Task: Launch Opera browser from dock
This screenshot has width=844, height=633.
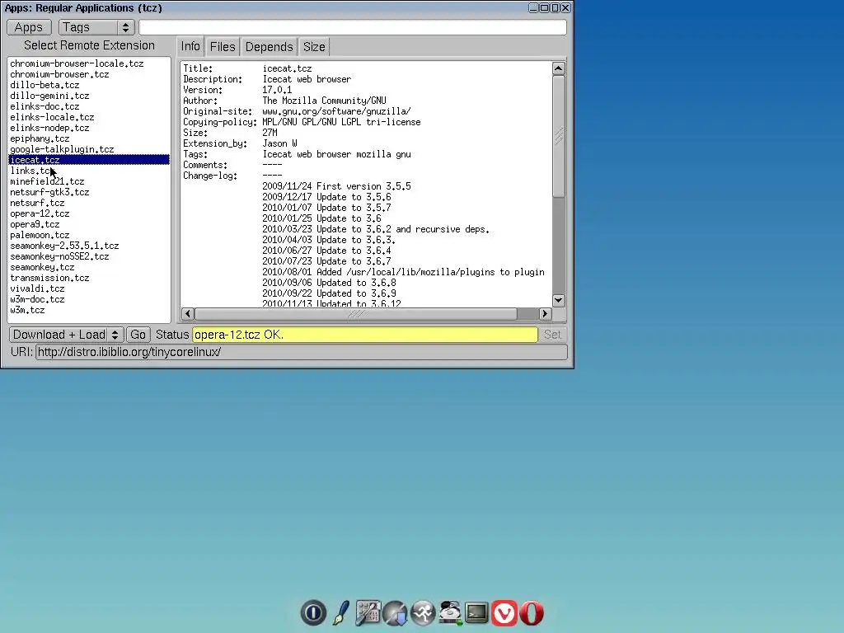Action: pos(532,613)
